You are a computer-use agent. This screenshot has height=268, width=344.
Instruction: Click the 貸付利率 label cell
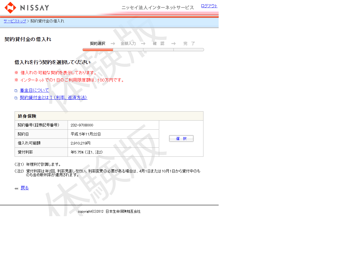(41, 152)
